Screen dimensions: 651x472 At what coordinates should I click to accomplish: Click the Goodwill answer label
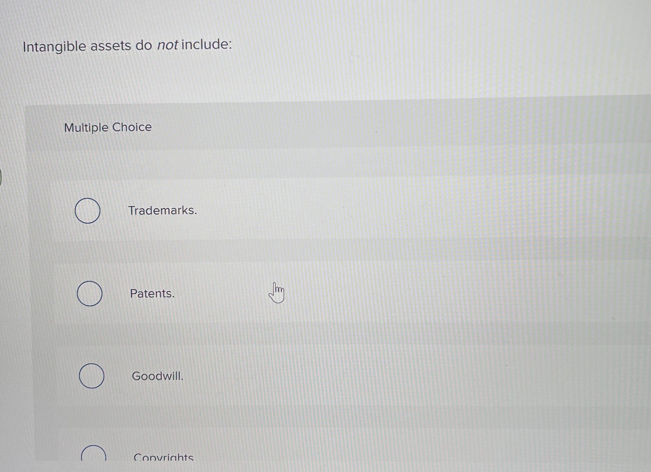point(158,377)
